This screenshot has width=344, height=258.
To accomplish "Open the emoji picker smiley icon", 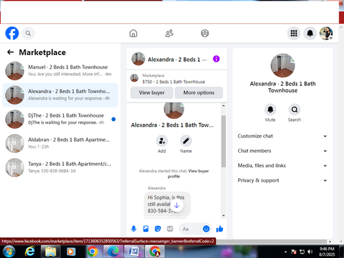I will [x=206, y=228].
